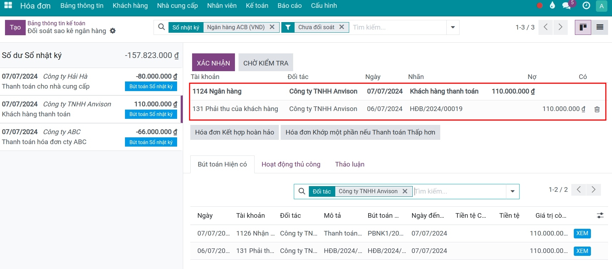Click the Tạo button
612x269 pixels.
coord(15,27)
